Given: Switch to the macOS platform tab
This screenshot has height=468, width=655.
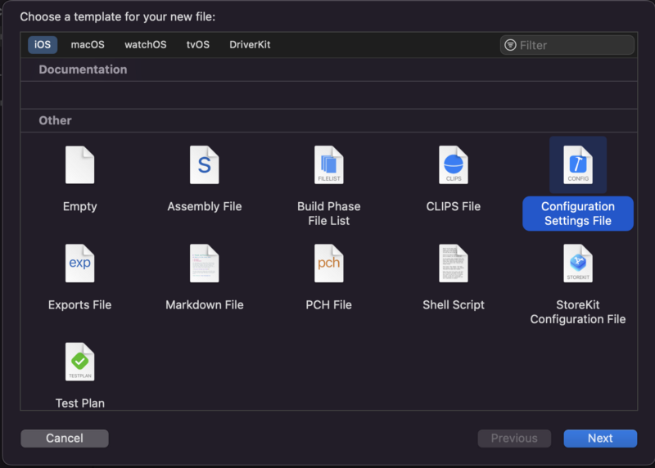Looking at the screenshot, I should click(x=88, y=45).
